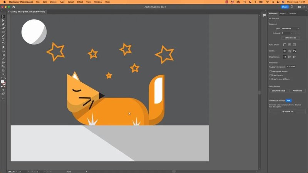Open the Object menu

coord(53,2)
